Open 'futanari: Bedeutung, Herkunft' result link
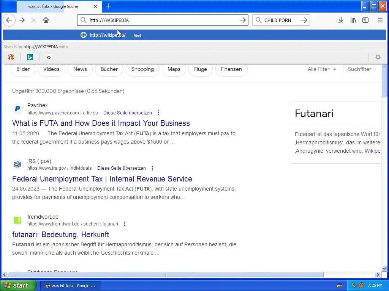This screenshot has width=389, height=291. pyautogui.click(x=60, y=235)
